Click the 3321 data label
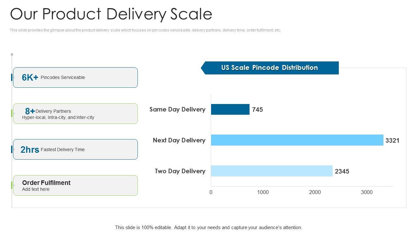This screenshot has height=234, width=417. [392, 140]
